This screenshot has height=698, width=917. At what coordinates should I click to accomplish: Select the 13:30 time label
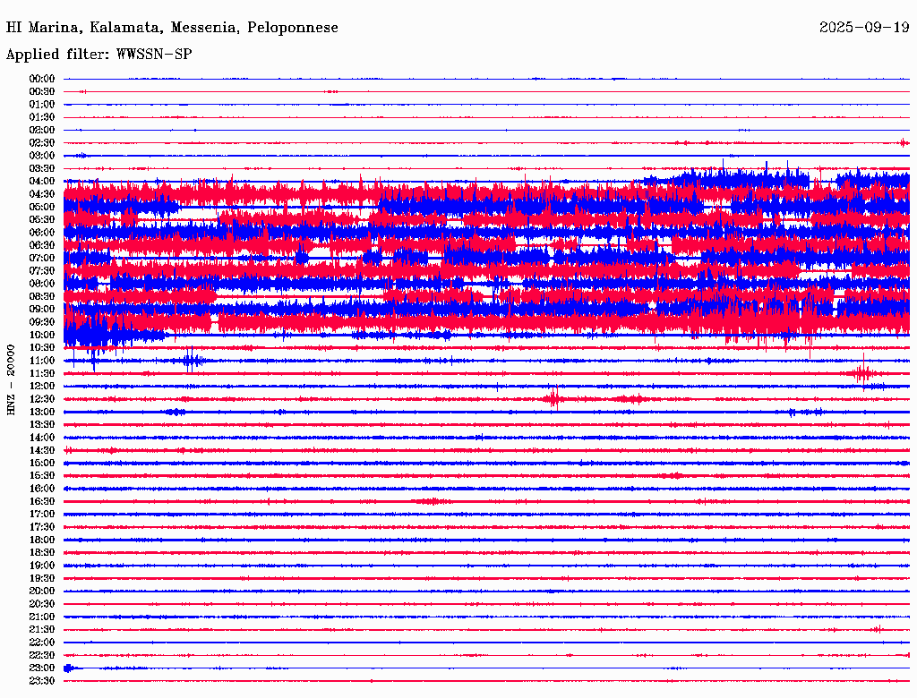42,425
